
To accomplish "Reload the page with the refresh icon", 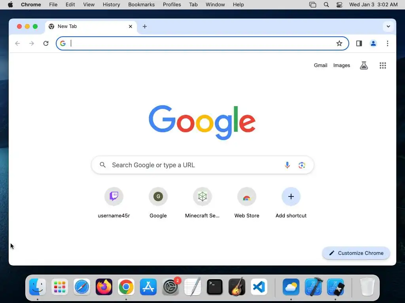I will (x=46, y=43).
